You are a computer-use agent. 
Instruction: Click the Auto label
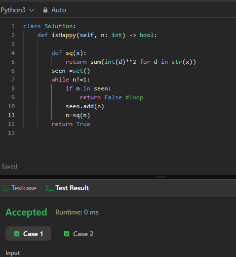pyautogui.click(x=59, y=10)
